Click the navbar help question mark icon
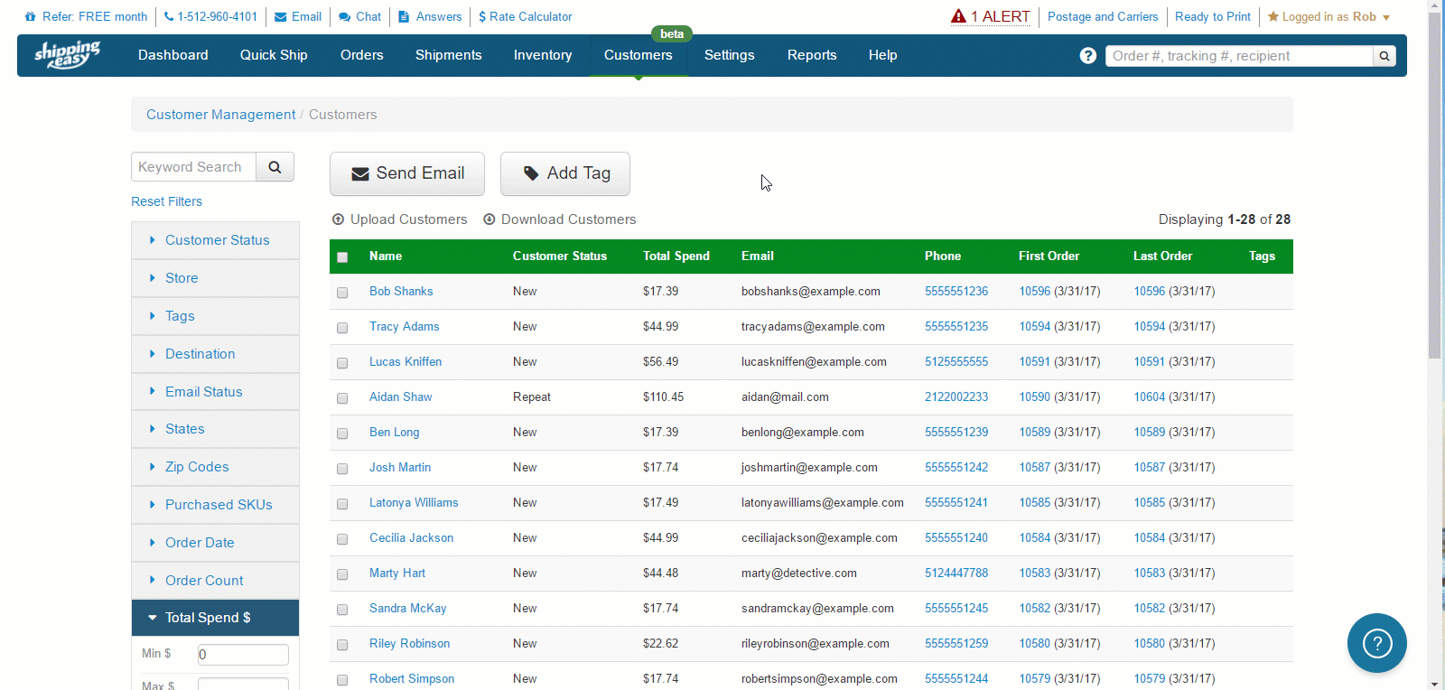Viewport: 1445px width, 690px height. pos(1087,56)
